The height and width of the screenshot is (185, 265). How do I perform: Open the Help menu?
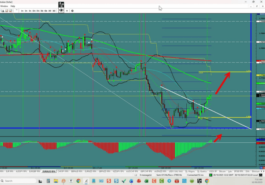coord(13,6)
